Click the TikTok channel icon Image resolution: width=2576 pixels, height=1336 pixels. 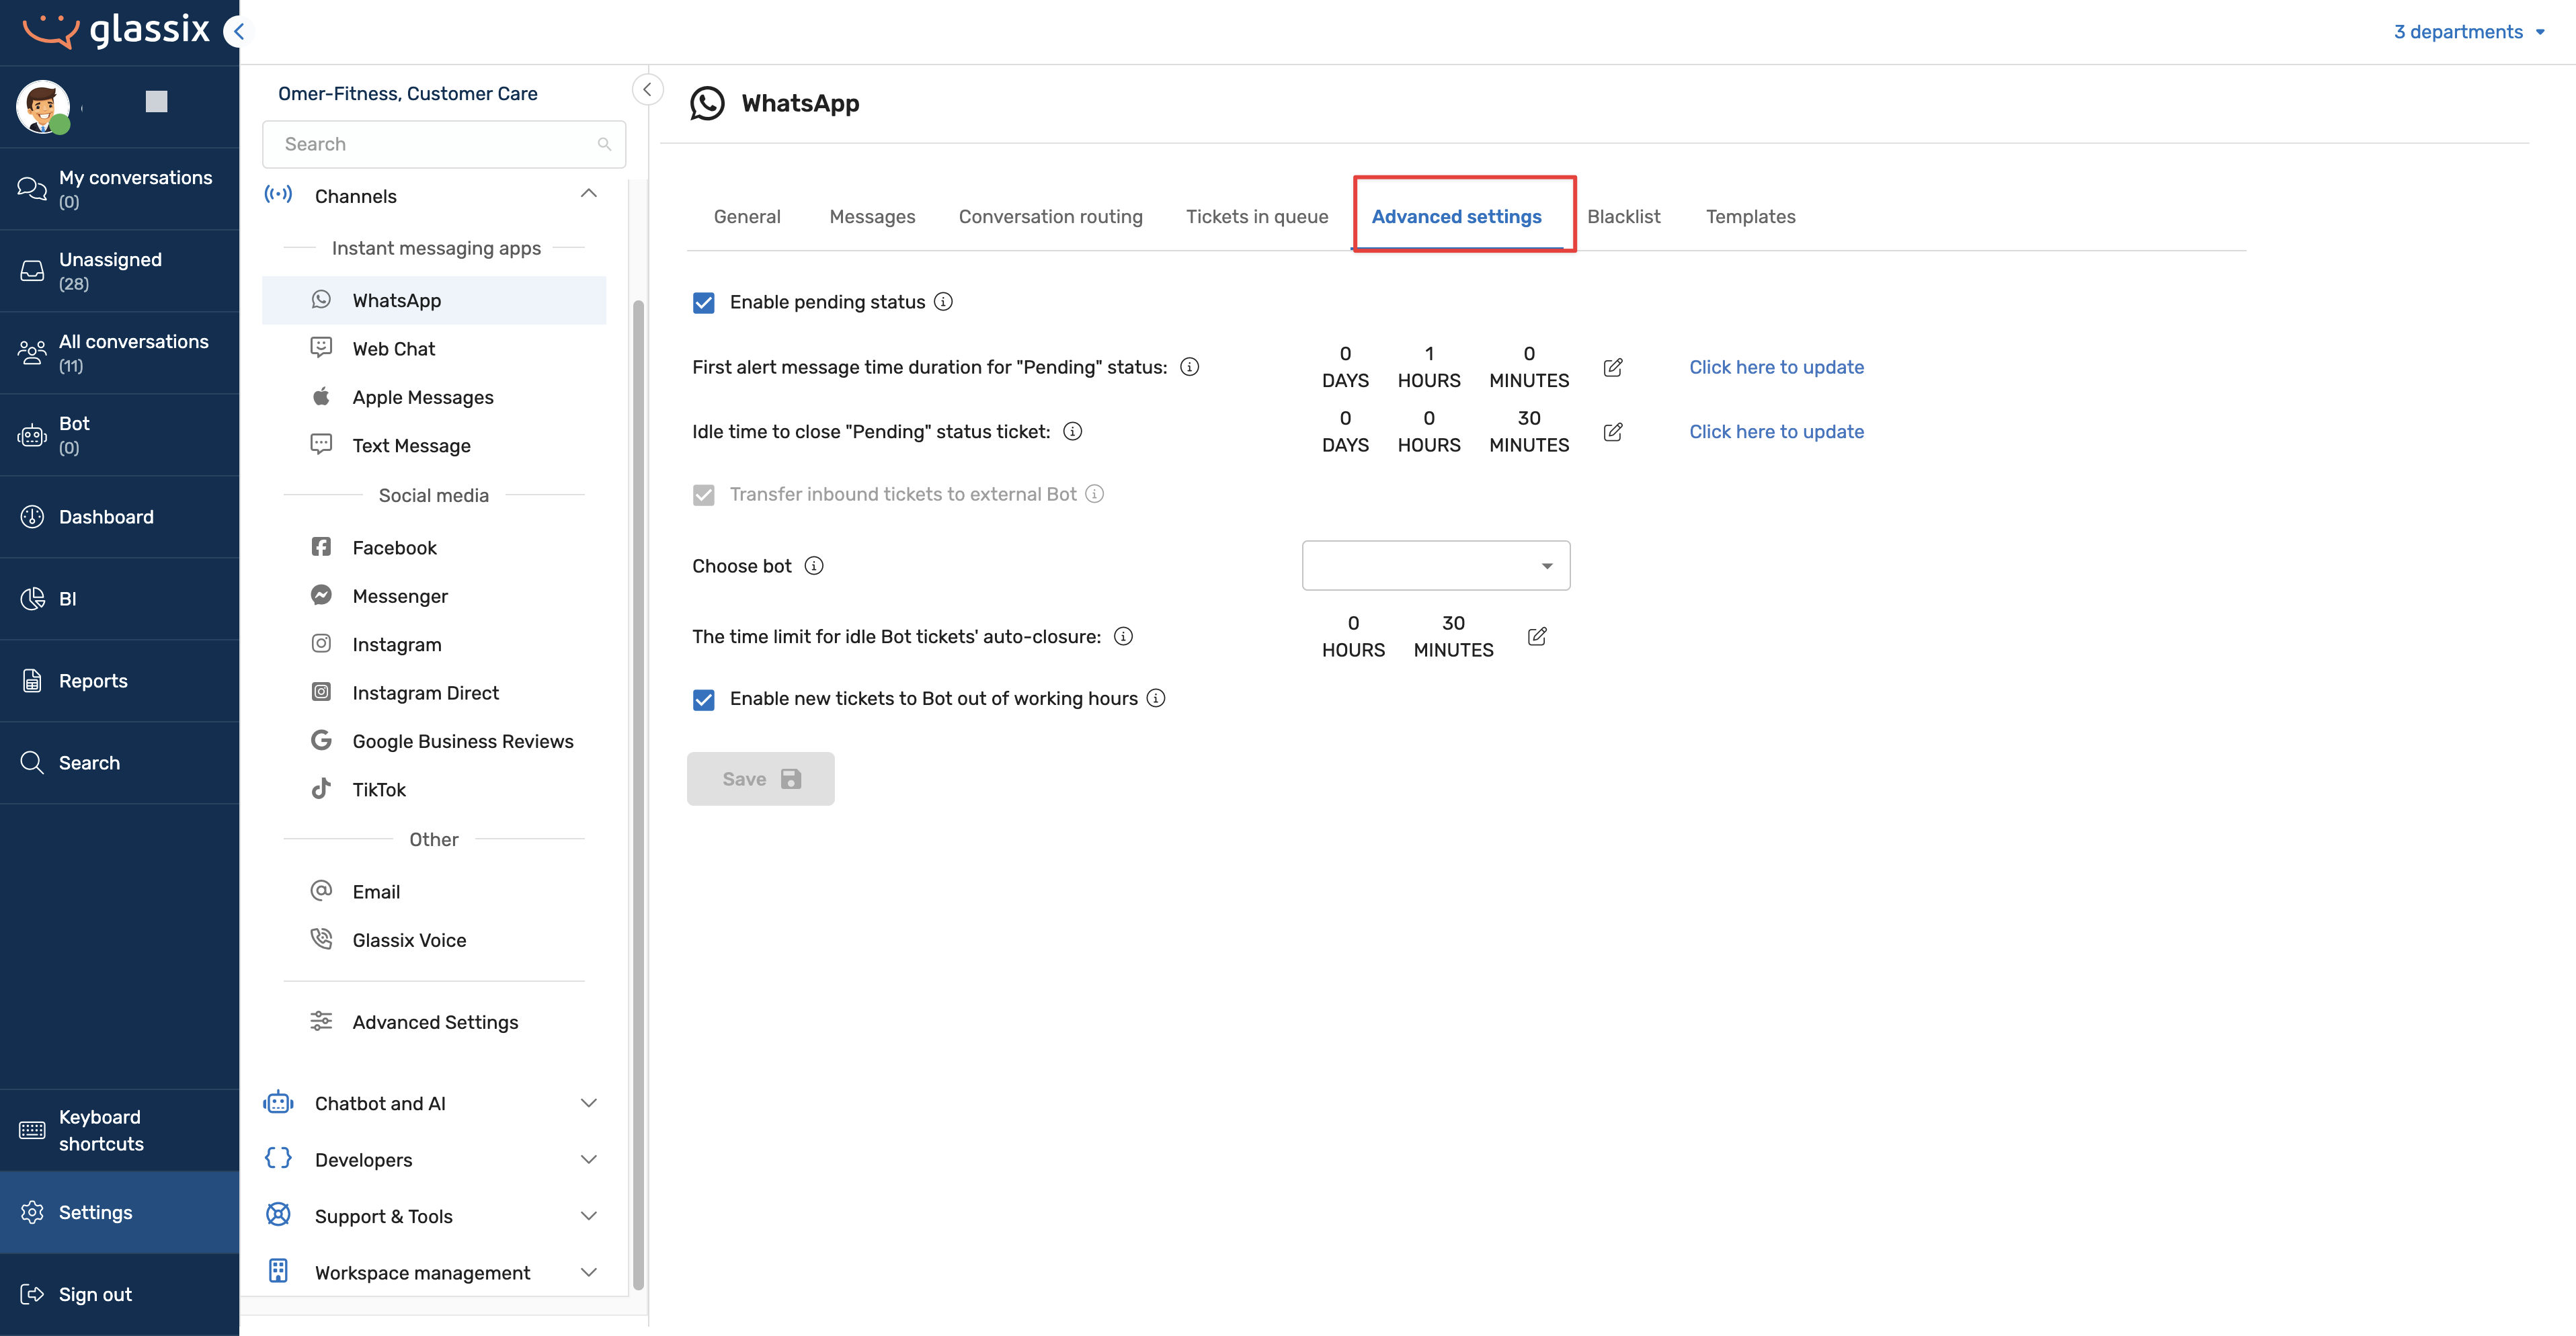pyautogui.click(x=321, y=789)
